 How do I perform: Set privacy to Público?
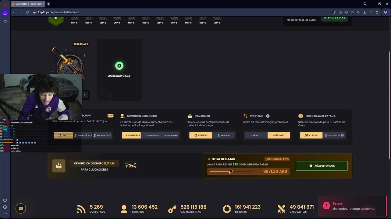201,135
